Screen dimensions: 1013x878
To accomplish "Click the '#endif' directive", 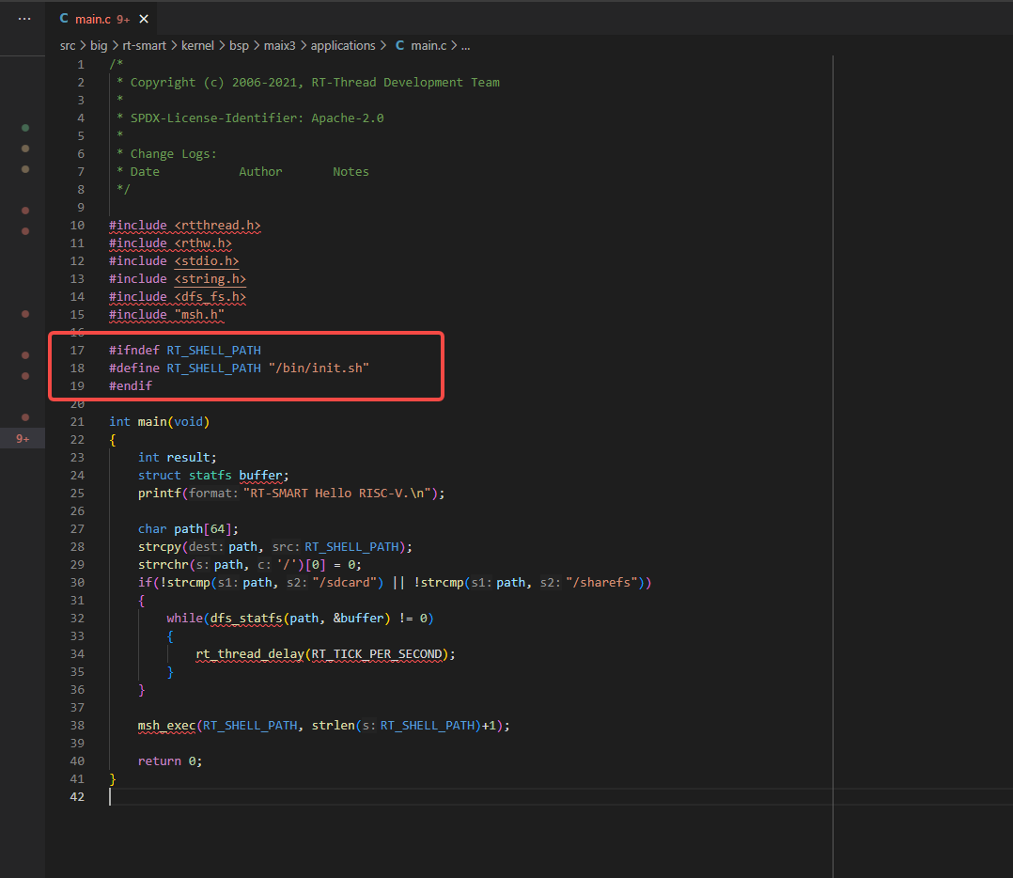I will [131, 386].
